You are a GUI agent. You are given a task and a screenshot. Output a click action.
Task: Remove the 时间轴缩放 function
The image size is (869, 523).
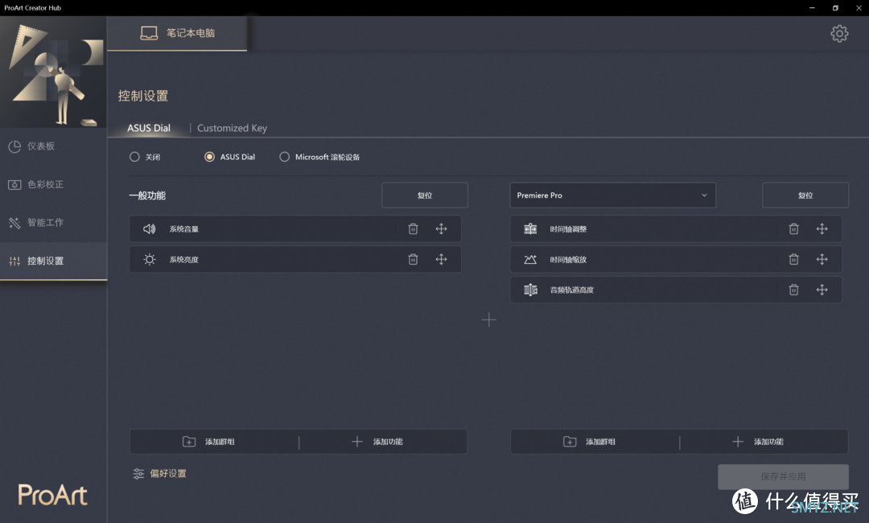[x=793, y=259]
